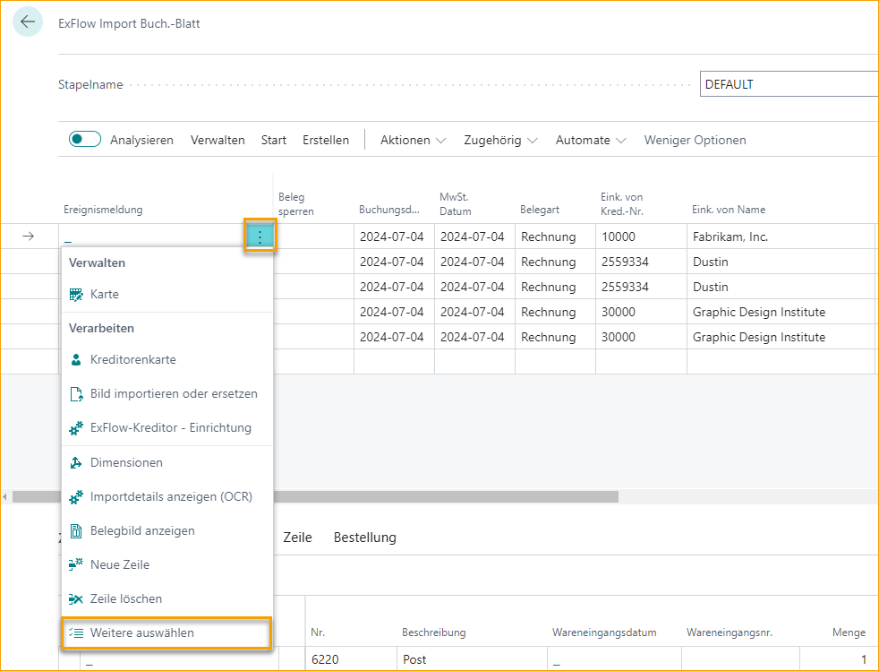The height and width of the screenshot is (671, 879).
Task: Open the Automate dropdown
Action: (x=589, y=140)
